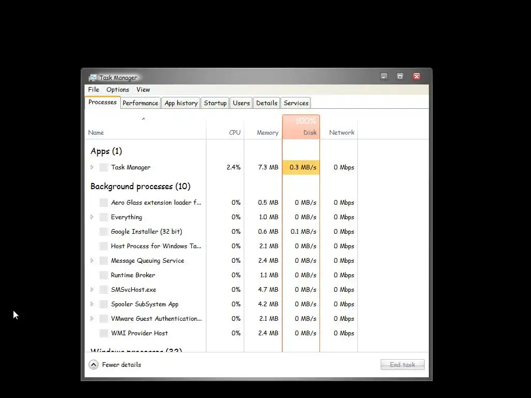This screenshot has height=398, width=531.
Task: Select the Processes tab
Action: 102,102
